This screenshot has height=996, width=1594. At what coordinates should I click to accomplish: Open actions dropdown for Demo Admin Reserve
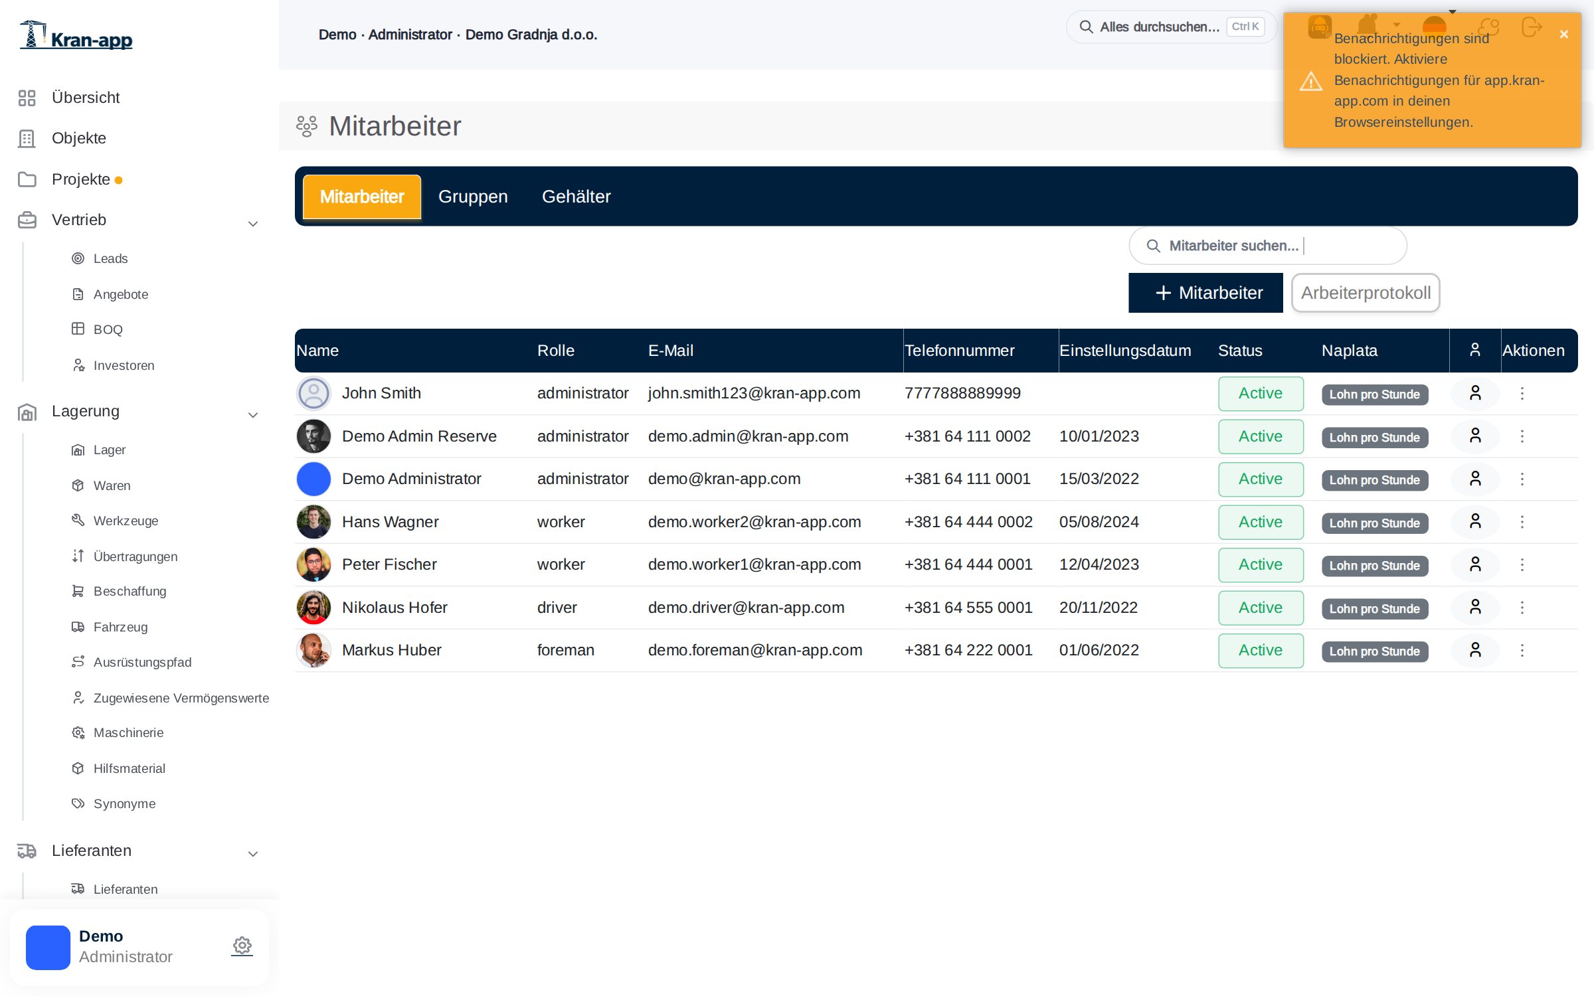coord(1522,436)
